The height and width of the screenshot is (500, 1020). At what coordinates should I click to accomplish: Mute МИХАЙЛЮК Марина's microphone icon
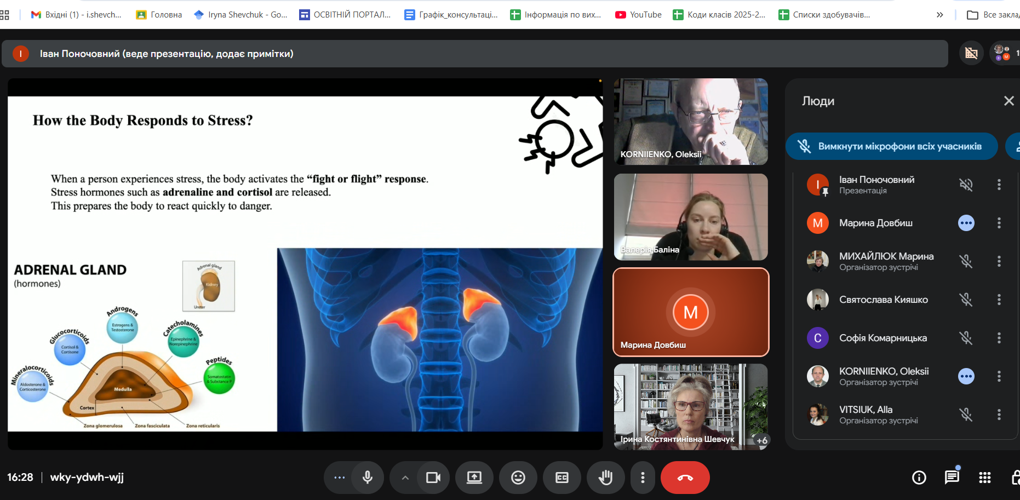pyautogui.click(x=966, y=261)
